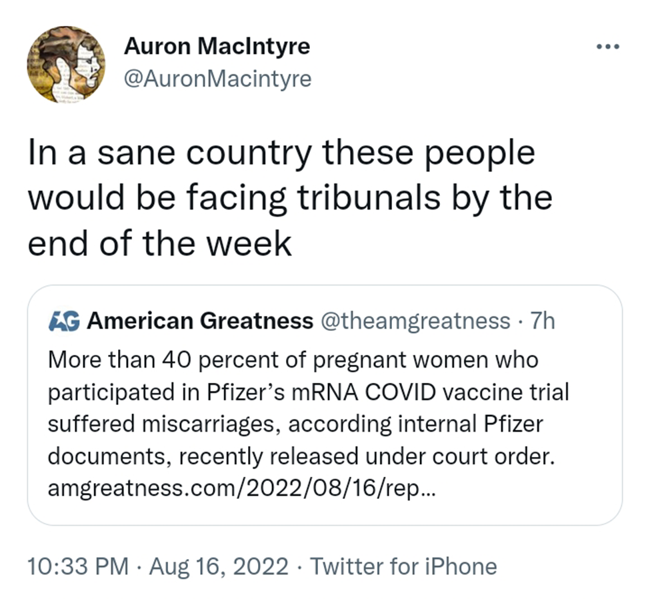Click the "end of the week" text line

(160, 243)
